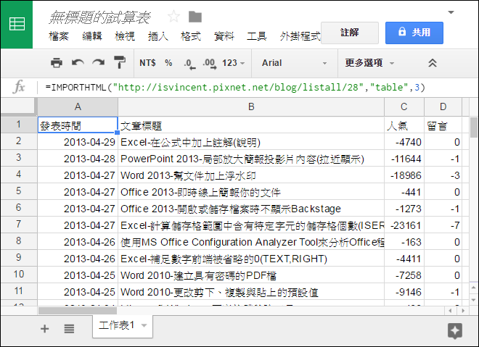This screenshot has height=347, width=479.
Task: Redo the last action
Action: (x=99, y=63)
